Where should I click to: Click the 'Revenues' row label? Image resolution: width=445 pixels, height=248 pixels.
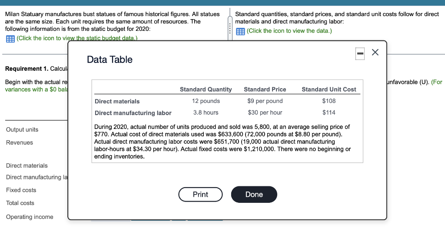[19, 143]
